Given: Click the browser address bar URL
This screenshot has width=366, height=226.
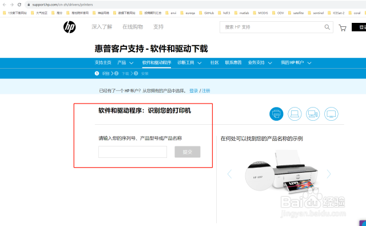Looking at the screenshot, I should [x=62, y=5].
